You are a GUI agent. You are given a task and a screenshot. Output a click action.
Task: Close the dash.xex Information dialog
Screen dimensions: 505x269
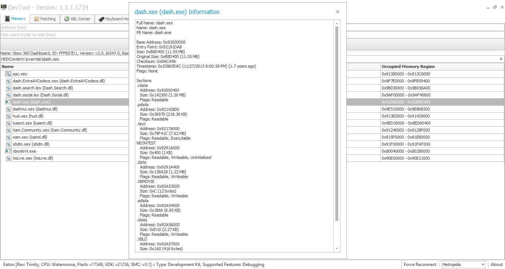click(x=338, y=12)
